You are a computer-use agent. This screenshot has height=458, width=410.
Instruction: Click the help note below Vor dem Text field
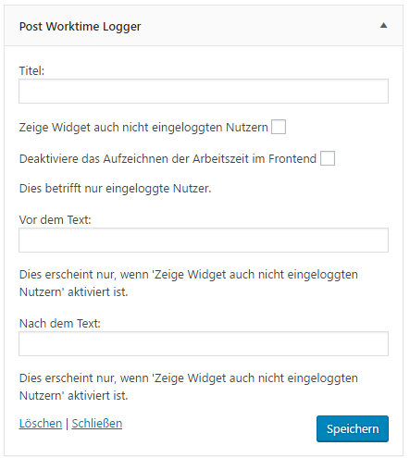tap(188, 283)
